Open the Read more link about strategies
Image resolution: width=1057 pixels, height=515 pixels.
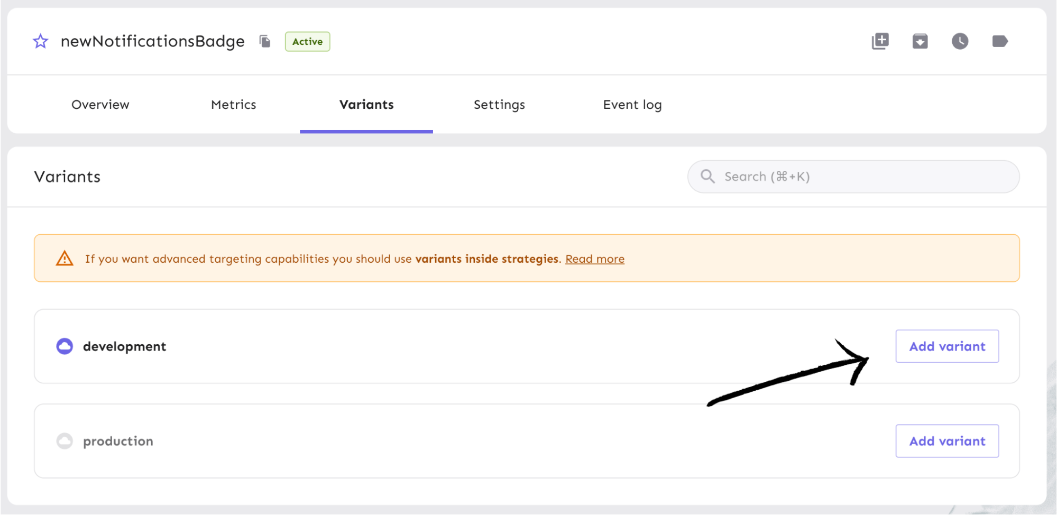point(594,259)
